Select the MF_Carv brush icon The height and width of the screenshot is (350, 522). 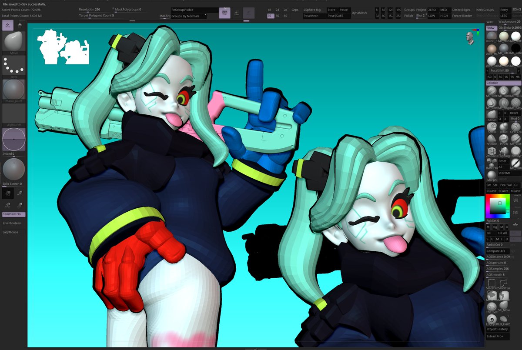pos(492,103)
